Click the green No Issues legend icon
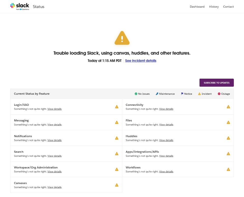244x197 pixels. tap(136, 94)
